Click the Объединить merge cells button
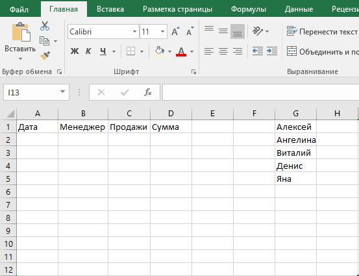Screen dimensions: 359x276 pos(323,51)
